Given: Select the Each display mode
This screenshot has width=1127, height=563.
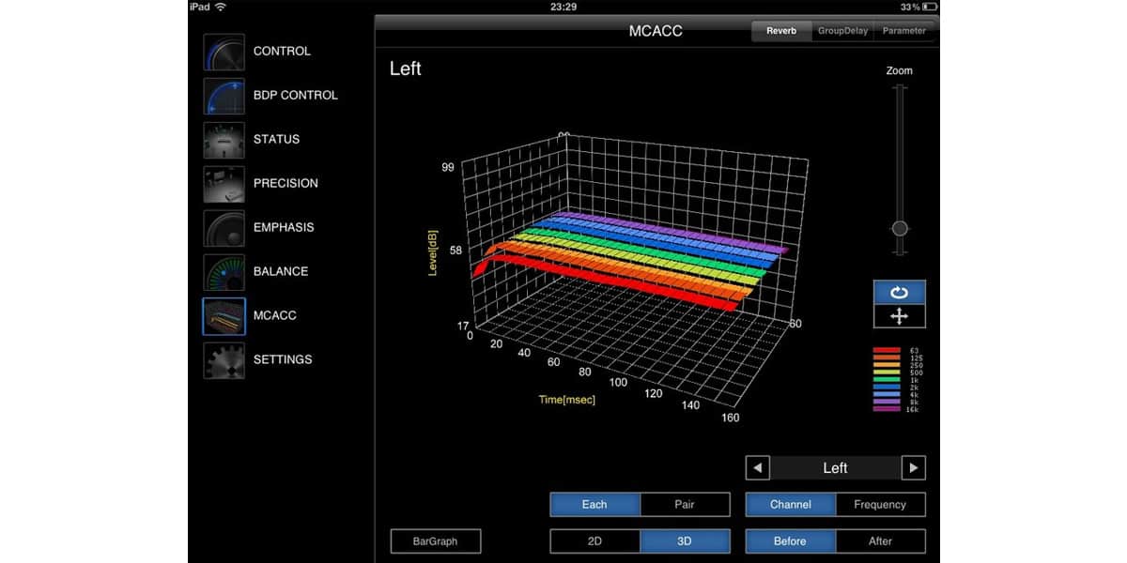Looking at the screenshot, I should [x=594, y=505].
